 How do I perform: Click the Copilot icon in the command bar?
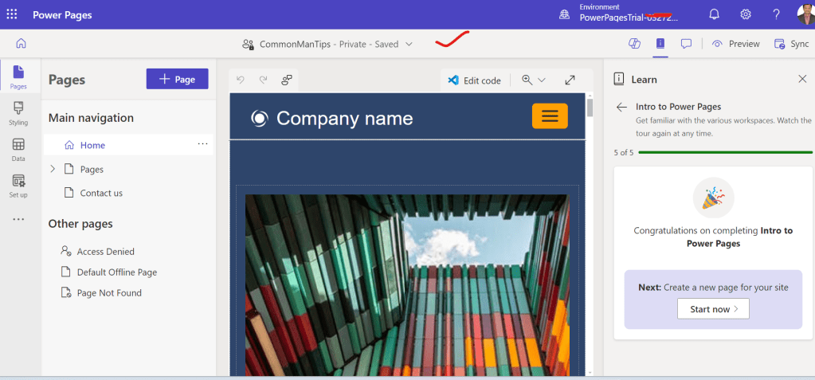coord(635,44)
